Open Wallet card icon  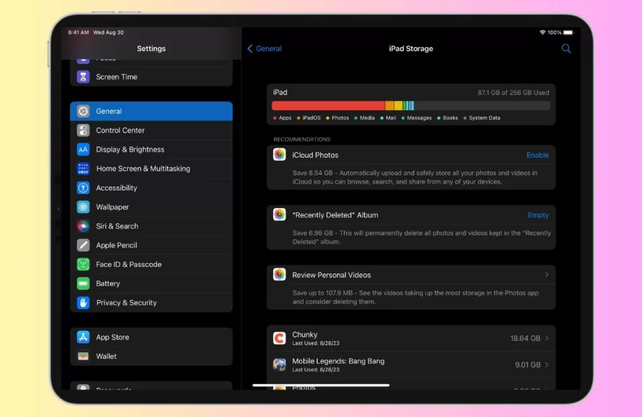coord(83,356)
